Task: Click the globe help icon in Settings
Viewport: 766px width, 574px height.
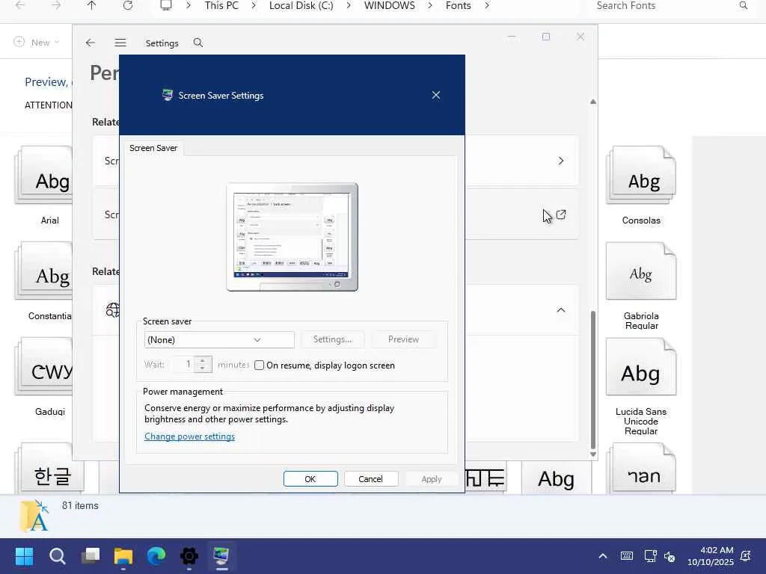Action: (x=112, y=309)
